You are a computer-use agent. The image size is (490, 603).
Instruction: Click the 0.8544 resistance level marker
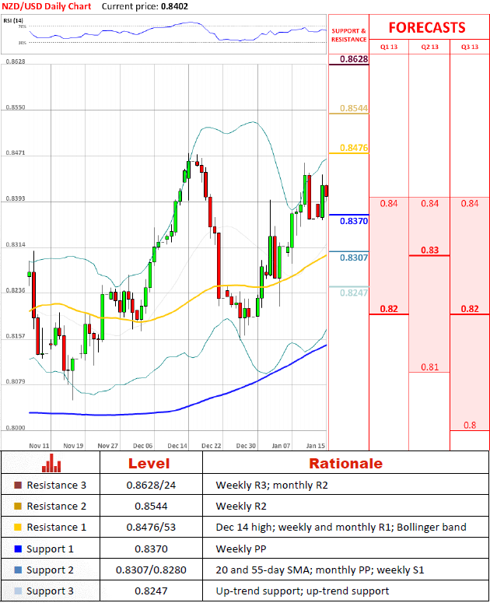tap(354, 108)
